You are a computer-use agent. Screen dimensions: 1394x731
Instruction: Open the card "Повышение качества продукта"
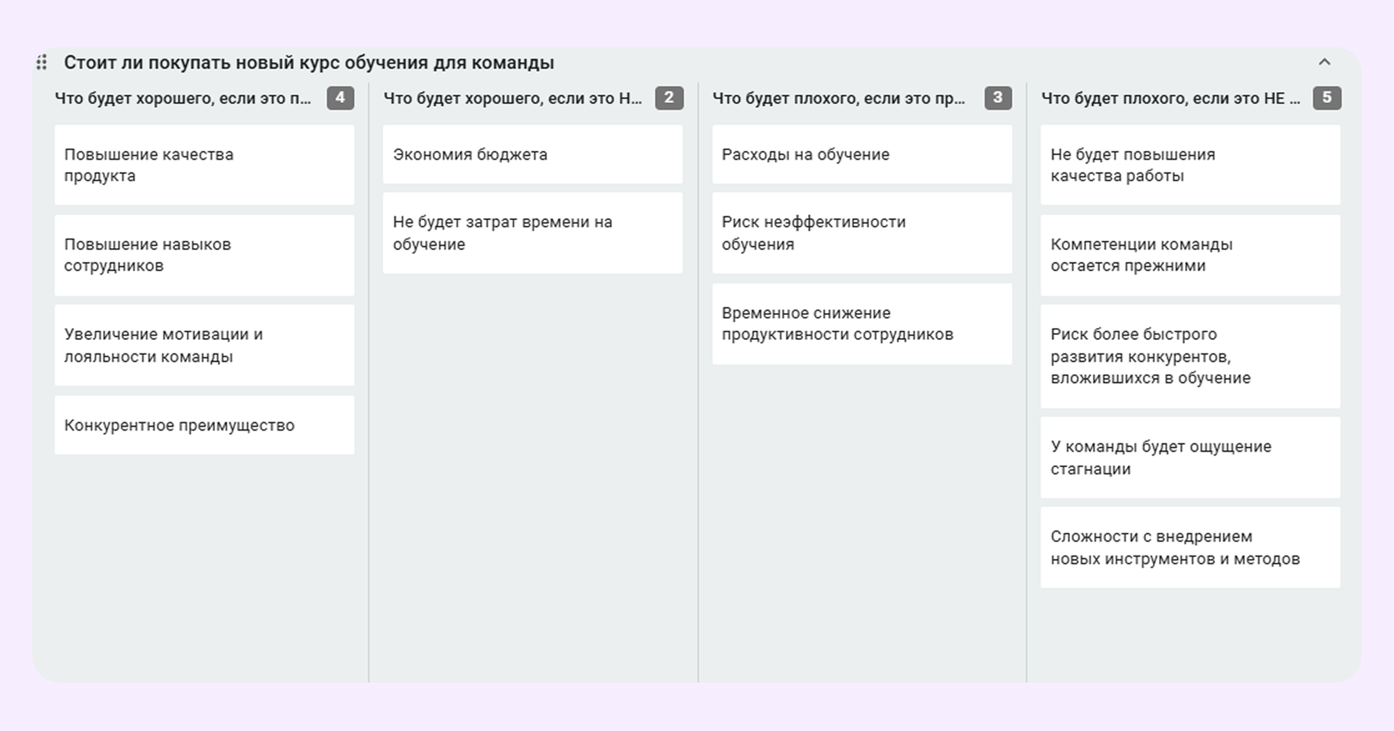click(204, 164)
